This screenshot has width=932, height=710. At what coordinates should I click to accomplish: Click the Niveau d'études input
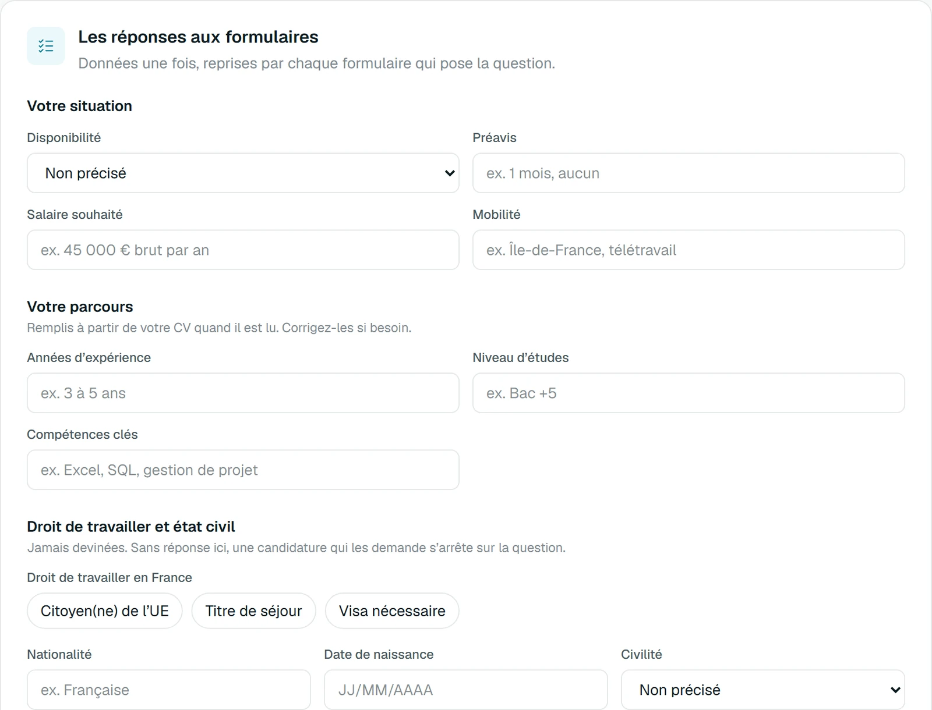point(689,393)
